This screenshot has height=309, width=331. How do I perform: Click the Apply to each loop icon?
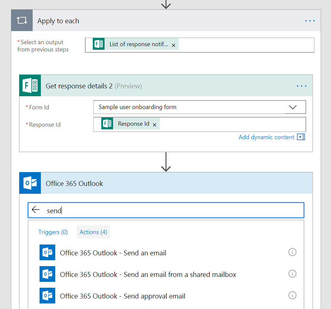click(x=22, y=21)
